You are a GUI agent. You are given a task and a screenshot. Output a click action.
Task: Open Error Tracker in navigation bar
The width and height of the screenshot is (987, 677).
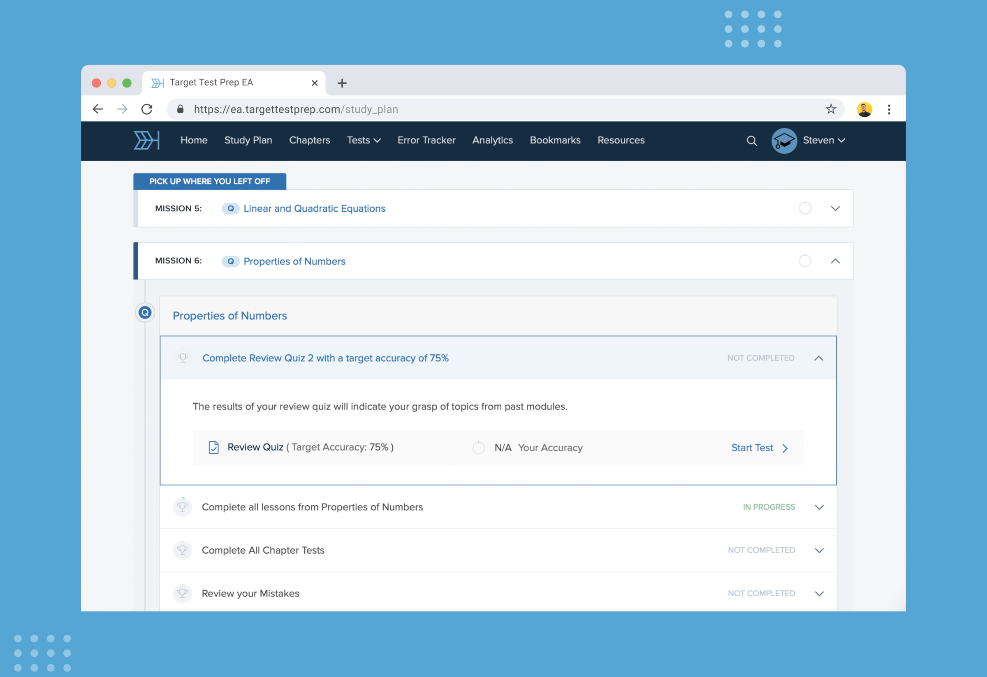click(x=426, y=140)
